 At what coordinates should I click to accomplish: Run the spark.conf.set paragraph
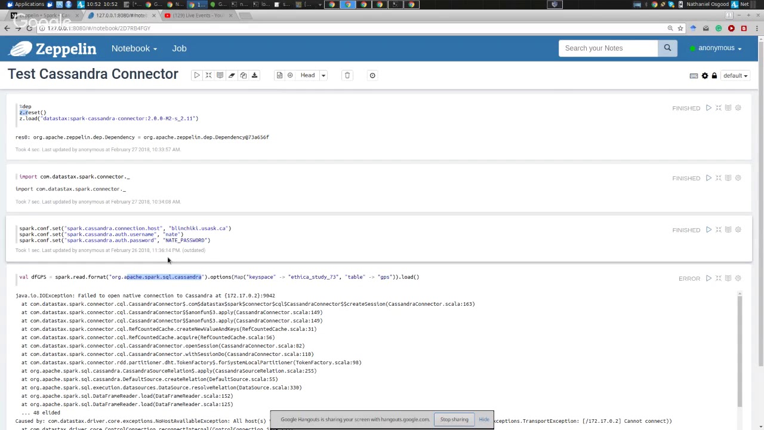pos(708,230)
